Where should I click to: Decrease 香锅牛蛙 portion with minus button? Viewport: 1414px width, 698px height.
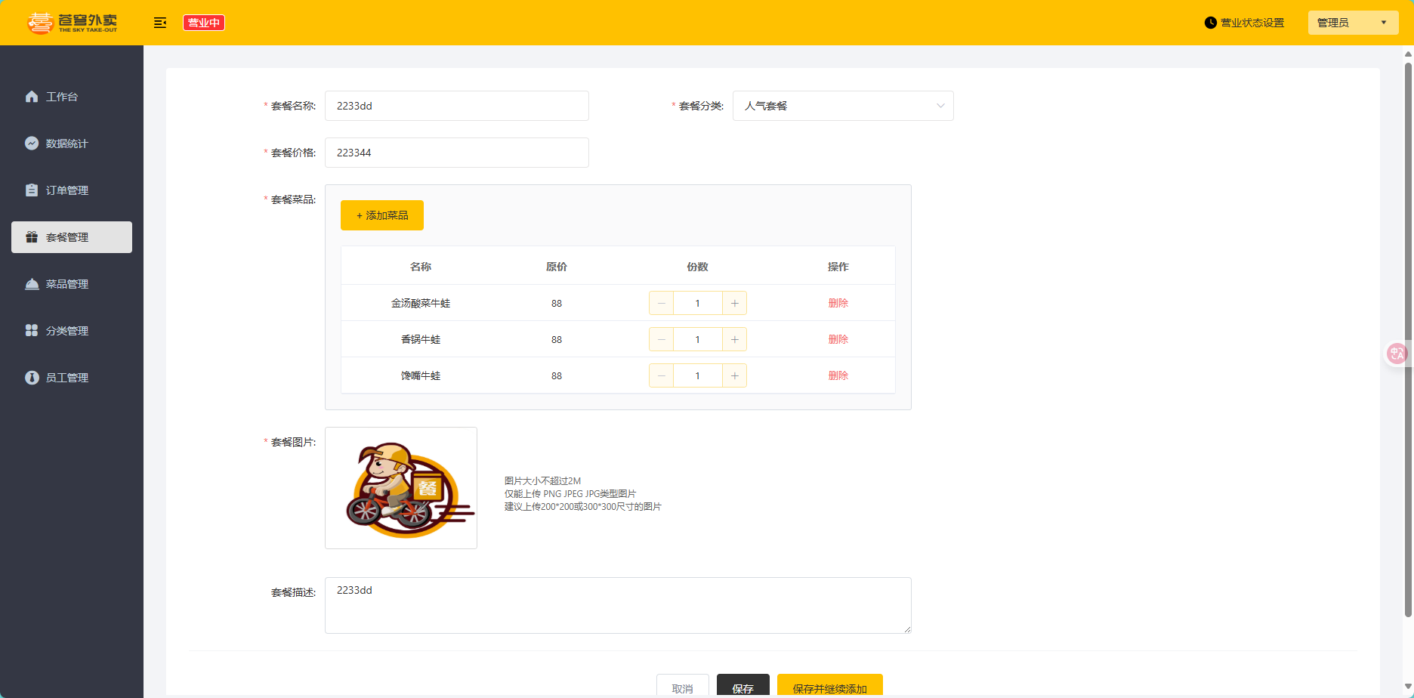click(662, 339)
